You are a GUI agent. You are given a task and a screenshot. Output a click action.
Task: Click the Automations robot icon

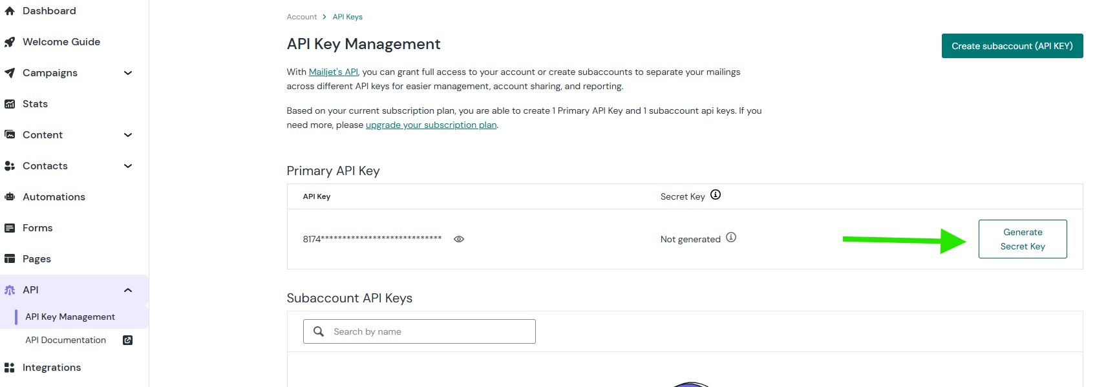pyautogui.click(x=10, y=197)
